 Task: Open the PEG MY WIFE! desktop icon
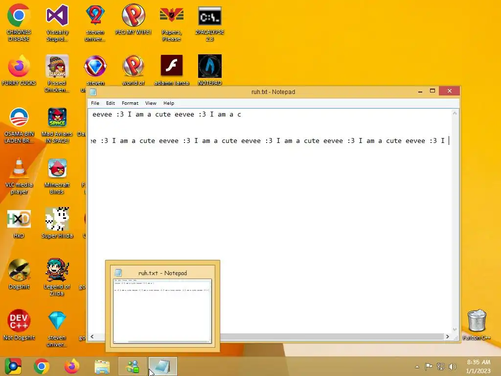[133, 19]
